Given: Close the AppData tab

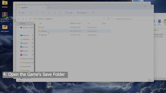Looking at the screenshot, I should 44,7.
